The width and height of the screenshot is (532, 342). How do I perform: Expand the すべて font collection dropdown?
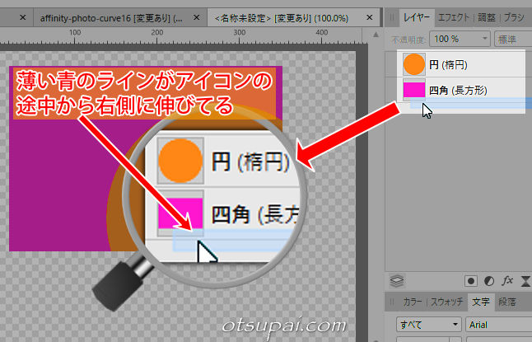click(x=427, y=325)
